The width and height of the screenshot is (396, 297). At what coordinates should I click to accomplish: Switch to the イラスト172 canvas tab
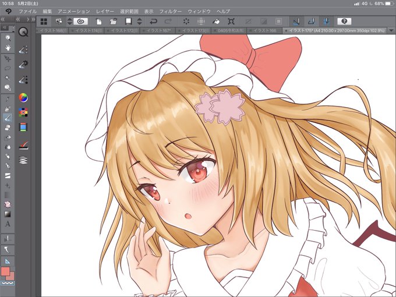point(123,30)
